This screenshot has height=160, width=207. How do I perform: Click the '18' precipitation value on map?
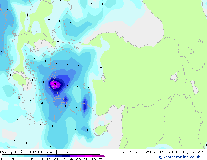(x=66, y=86)
